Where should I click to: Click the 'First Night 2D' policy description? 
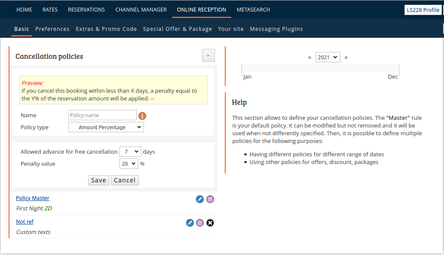[x=34, y=208]
